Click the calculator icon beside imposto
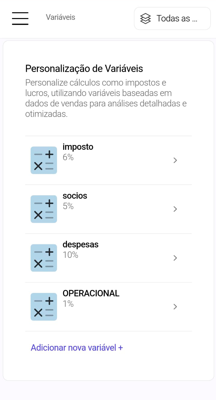The width and height of the screenshot is (216, 400). (x=44, y=160)
